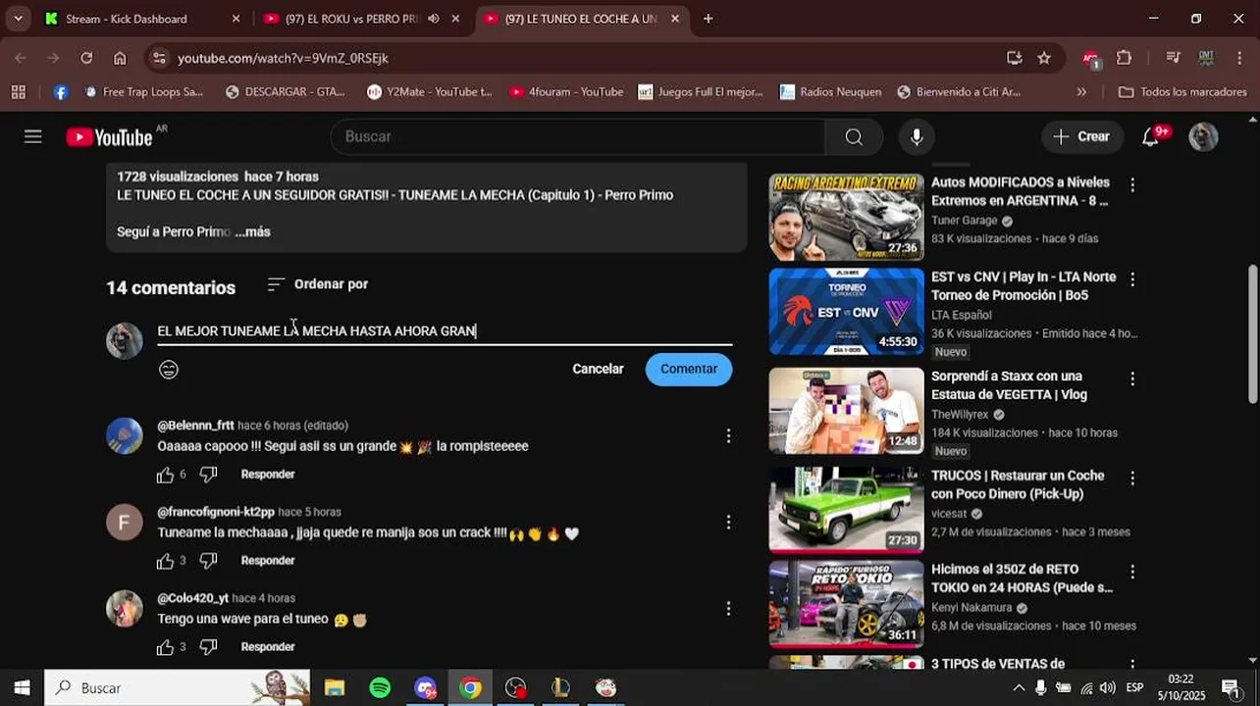Bookmark this page with star icon
Viewport: 1260px width, 706px height.
(1044, 58)
